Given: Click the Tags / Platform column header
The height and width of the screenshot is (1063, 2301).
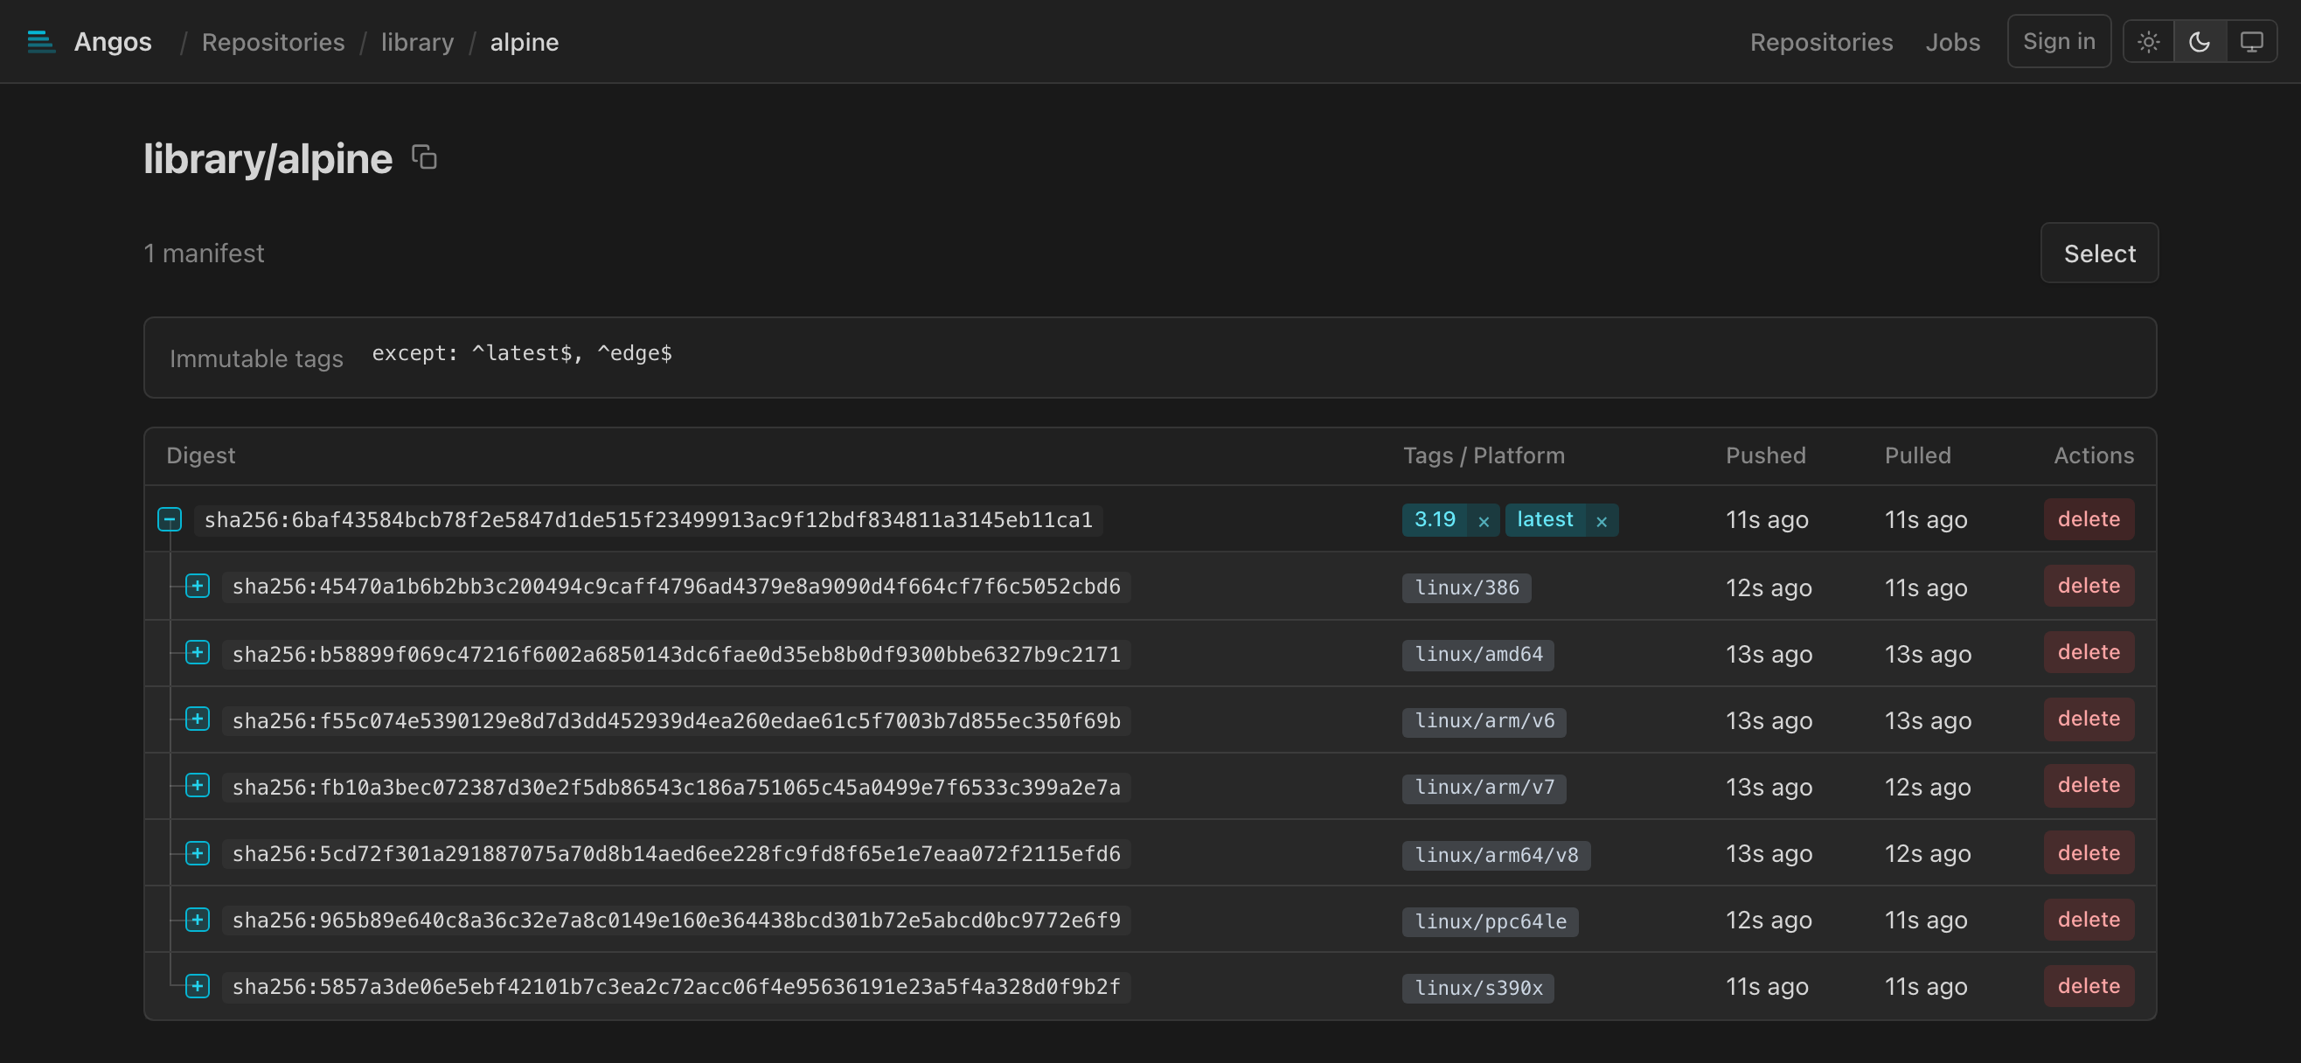Looking at the screenshot, I should point(1484,455).
